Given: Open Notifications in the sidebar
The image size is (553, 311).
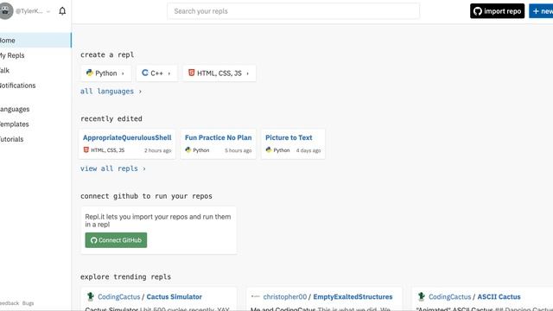Looking at the screenshot, I should (x=17, y=86).
